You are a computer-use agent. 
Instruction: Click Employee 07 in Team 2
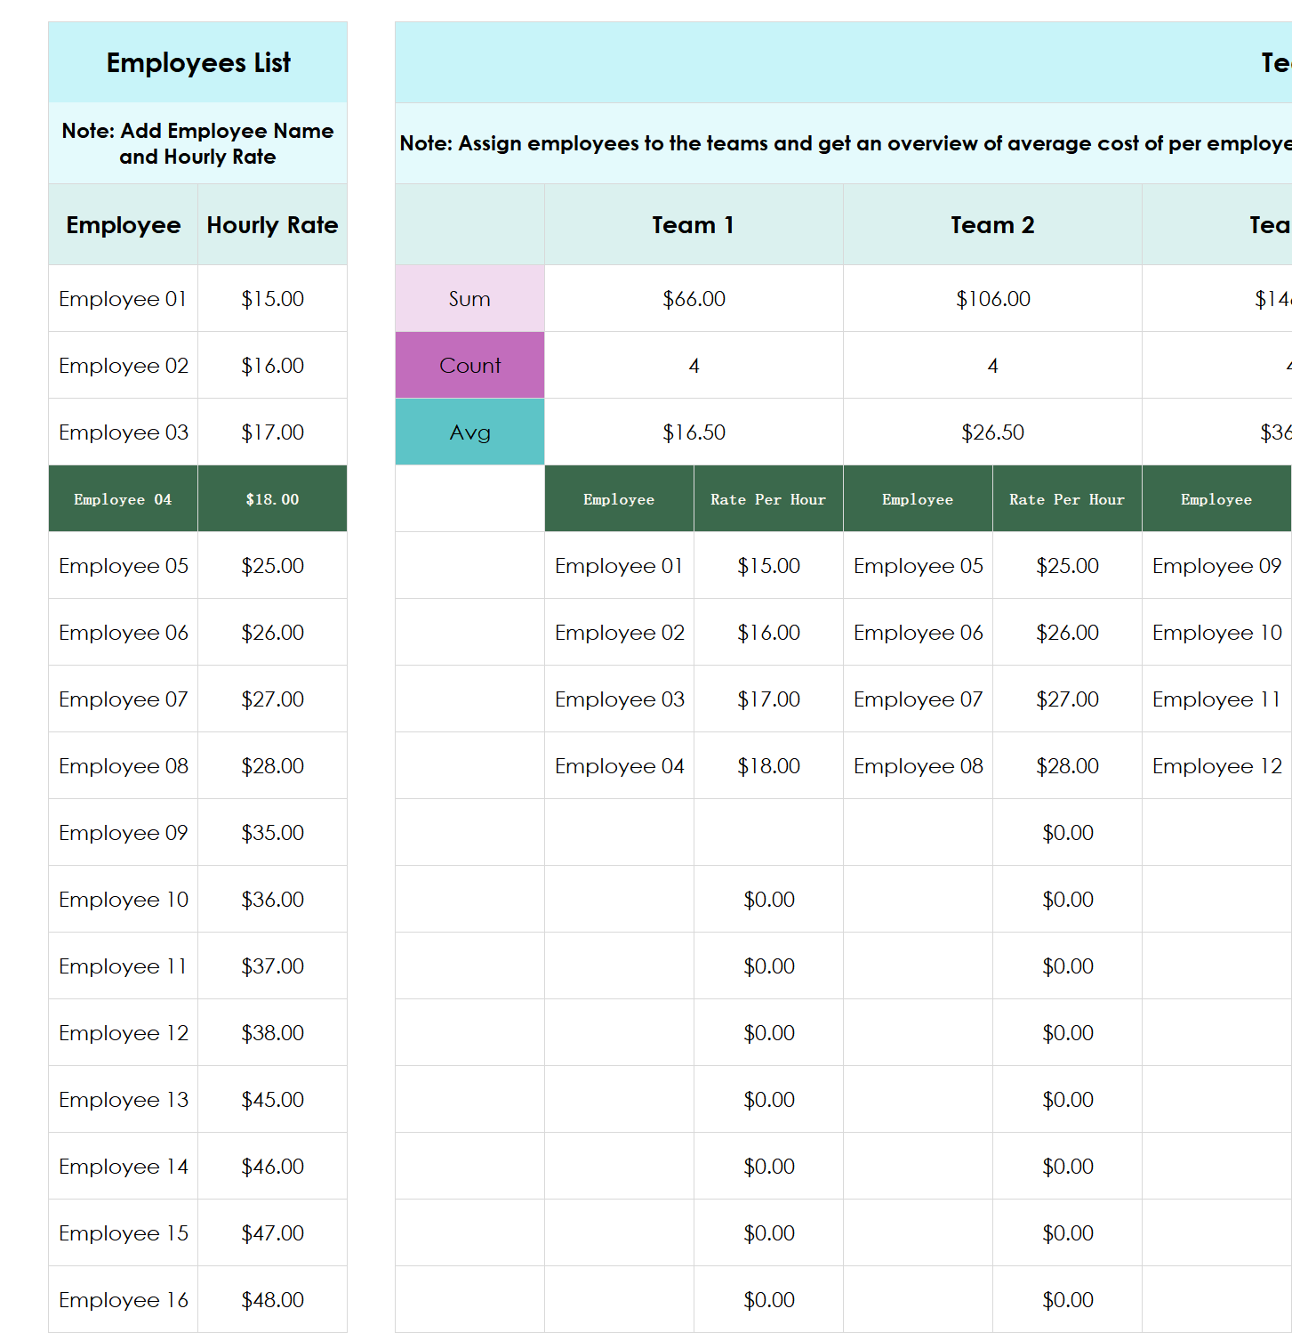click(918, 699)
